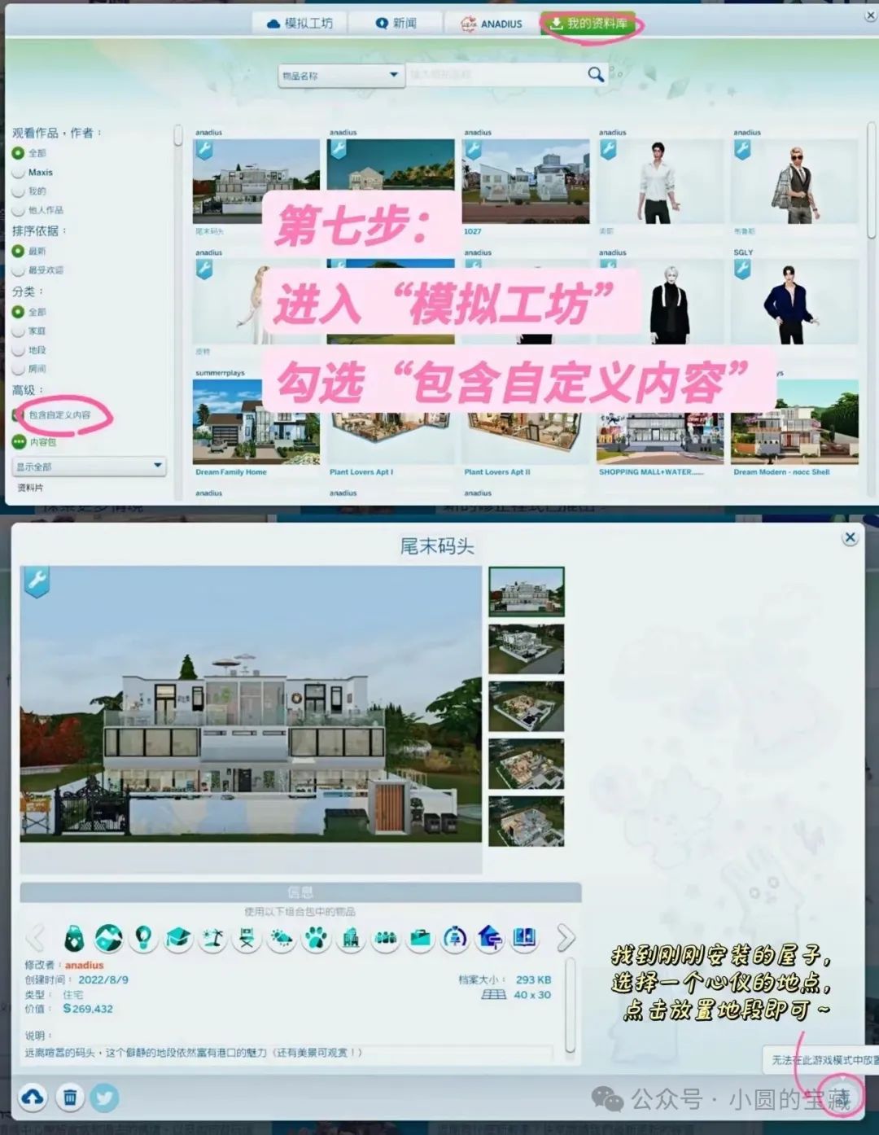This screenshot has width=879, height=1135.
Task: Open the 模拟工坊 gallery tab
Action: click(300, 24)
